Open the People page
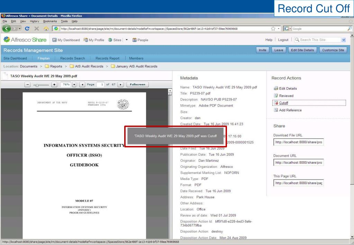This screenshot has height=245, width=354. pyautogui.click(x=140, y=40)
